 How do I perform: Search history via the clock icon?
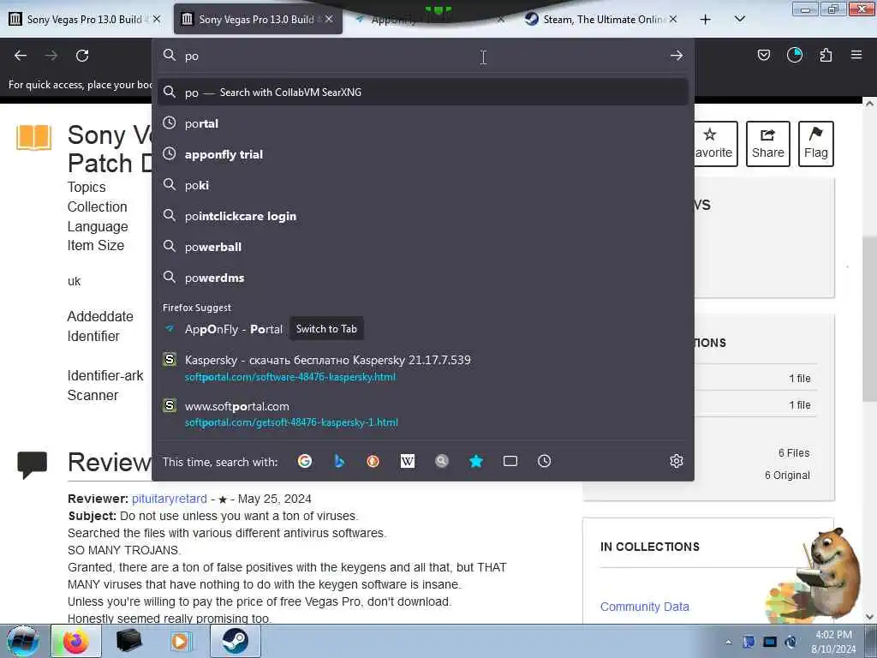click(544, 461)
